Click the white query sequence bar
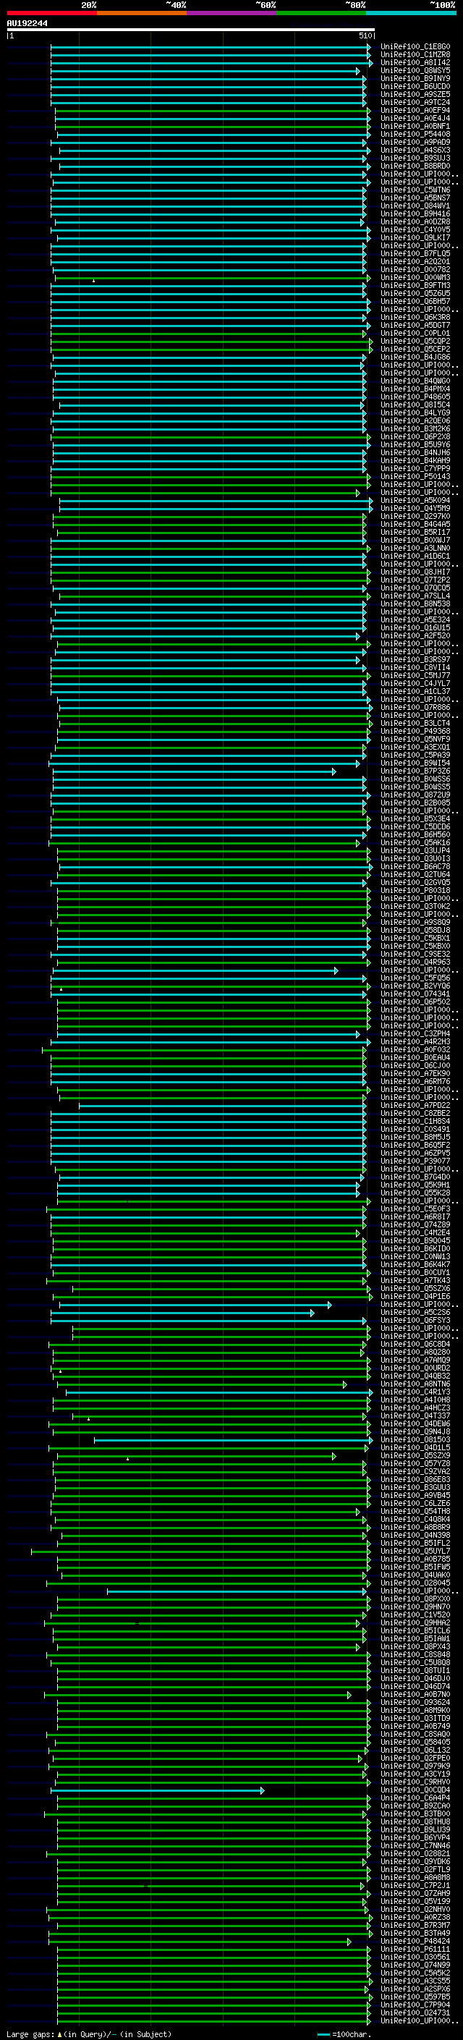The width and height of the screenshot is (463, 2040). point(191,29)
